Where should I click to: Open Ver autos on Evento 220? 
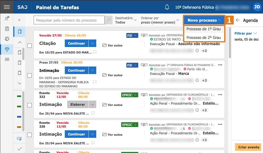[112, 135]
